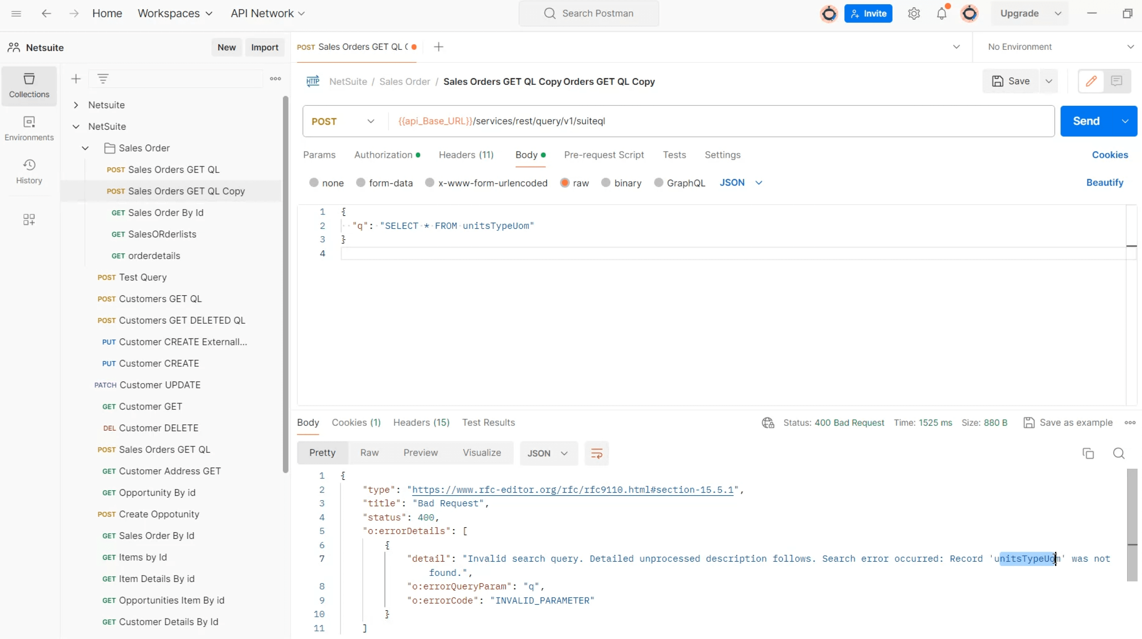
Task: Open the RFC error type link
Action: point(572,489)
